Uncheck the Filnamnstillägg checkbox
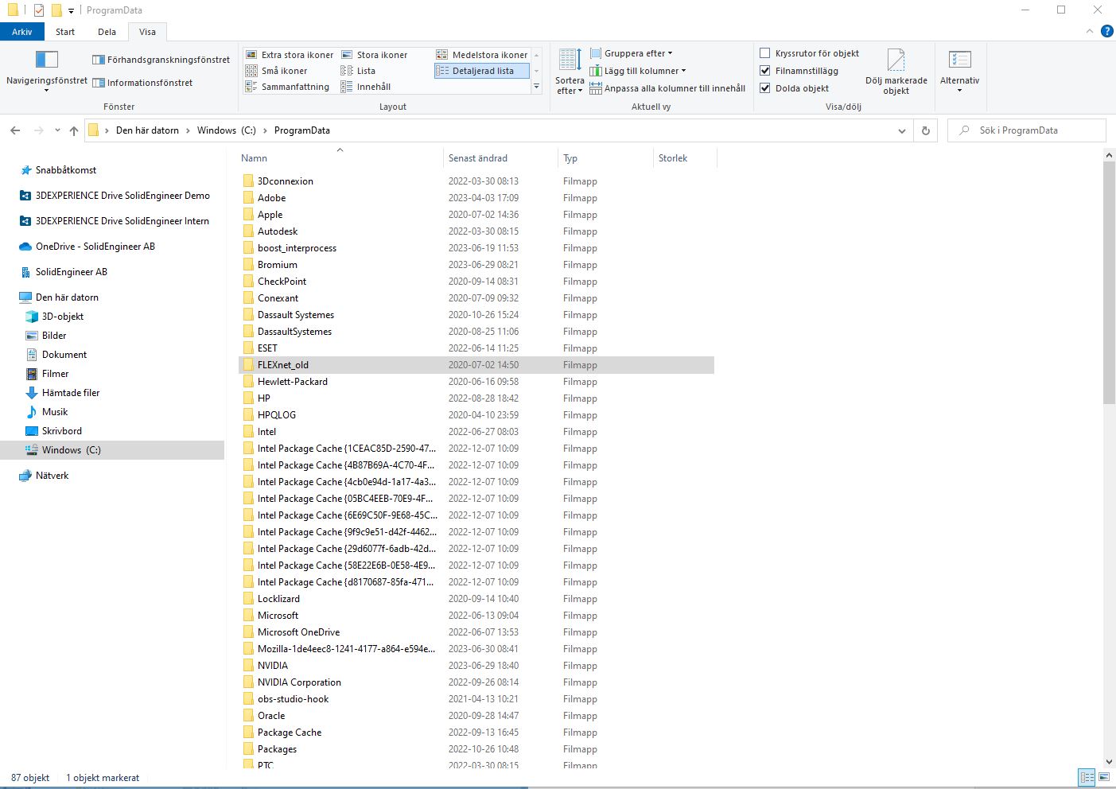 [765, 71]
